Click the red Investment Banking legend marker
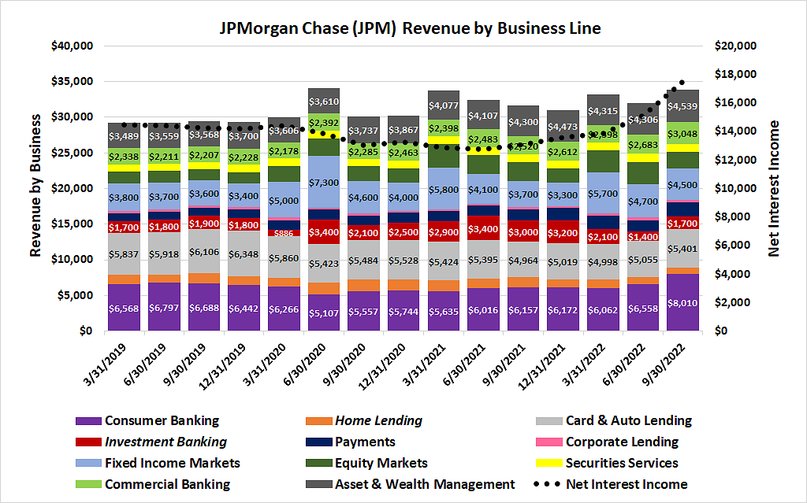The width and height of the screenshot is (807, 503). [x=89, y=442]
